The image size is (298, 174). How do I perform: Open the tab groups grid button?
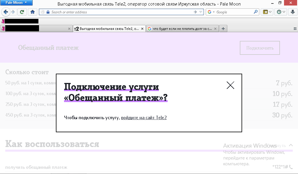295,29
